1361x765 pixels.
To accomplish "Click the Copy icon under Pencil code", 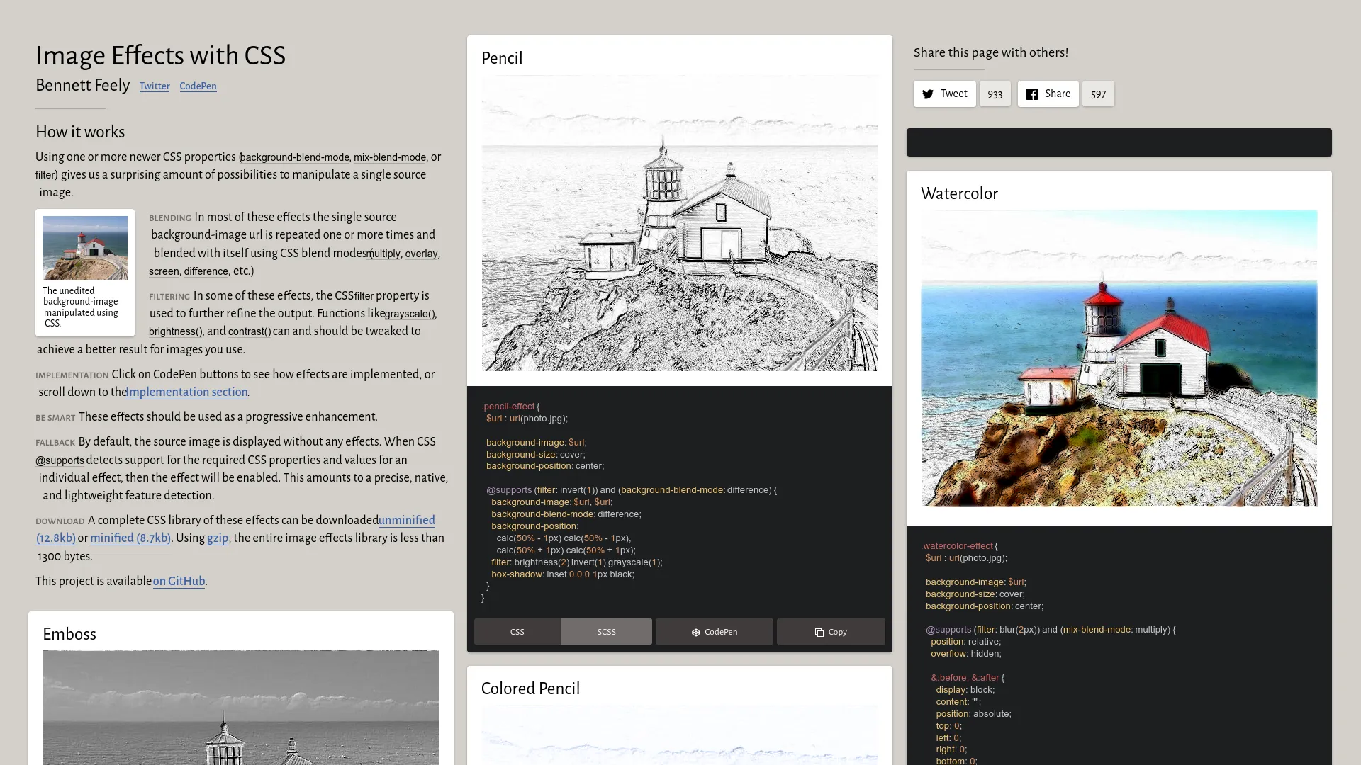I will click(819, 633).
